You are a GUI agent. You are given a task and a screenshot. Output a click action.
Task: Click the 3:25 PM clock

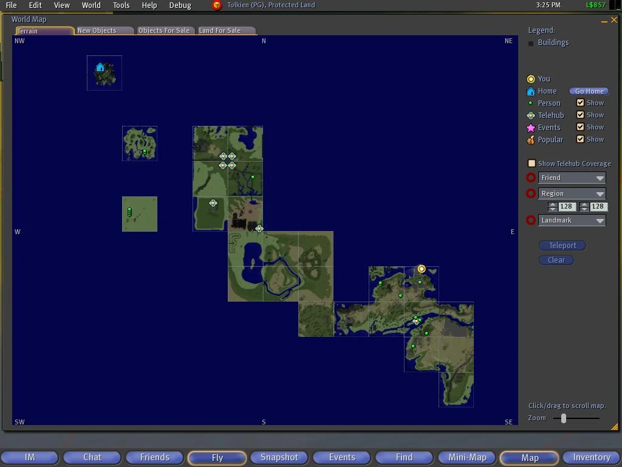pyautogui.click(x=549, y=5)
